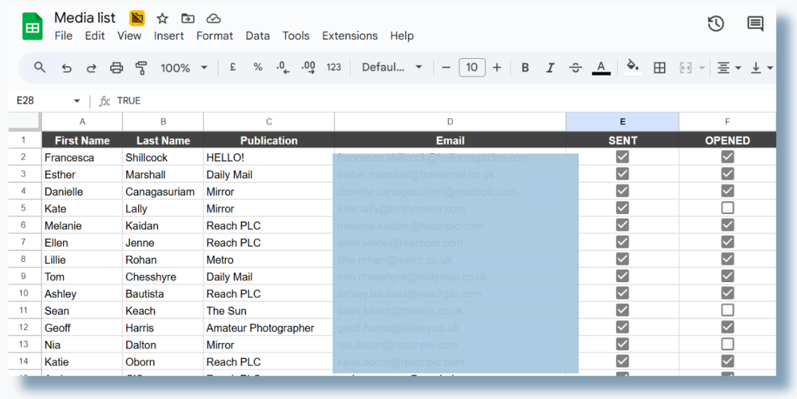Open version history clock icon
The height and width of the screenshot is (399, 797).
coord(716,24)
